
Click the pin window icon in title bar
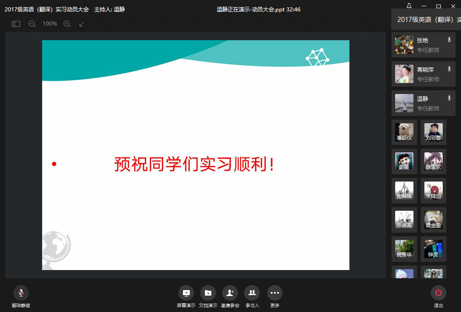[409, 6]
